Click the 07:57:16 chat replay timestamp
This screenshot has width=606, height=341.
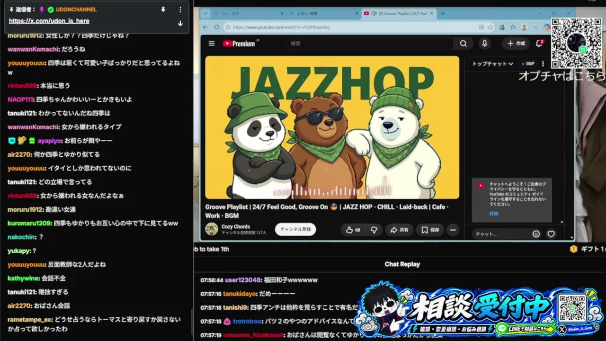211,294
